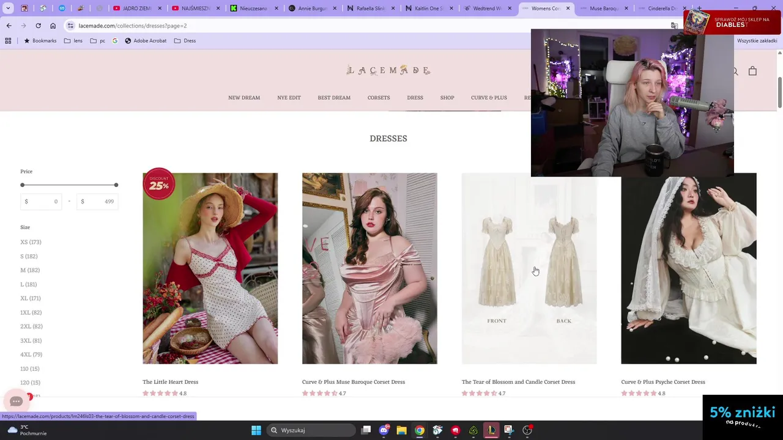This screenshot has width=783, height=440.
Task: Open the NEW DREAM menu
Action: (x=244, y=98)
